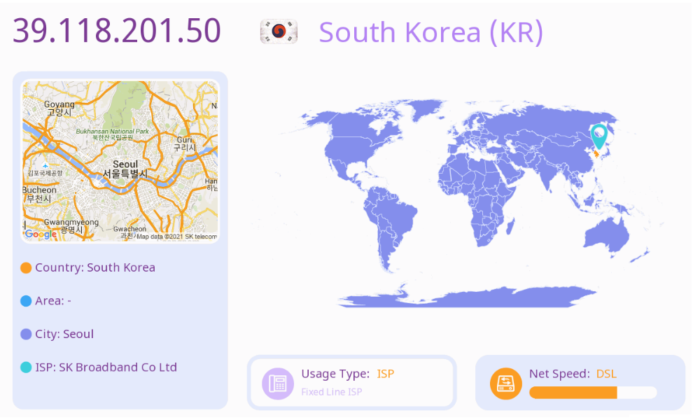The height and width of the screenshot is (420, 700).
Task: Click the ISP: SK Broadband Co Ltd text
Action: (x=106, y=367)
